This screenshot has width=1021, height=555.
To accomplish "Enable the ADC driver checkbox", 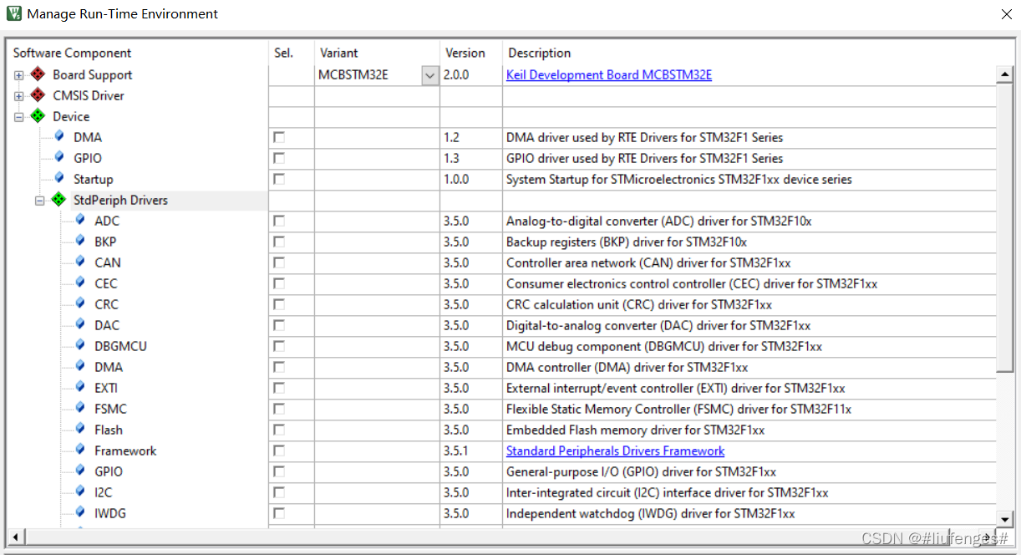I will (279, 221).
